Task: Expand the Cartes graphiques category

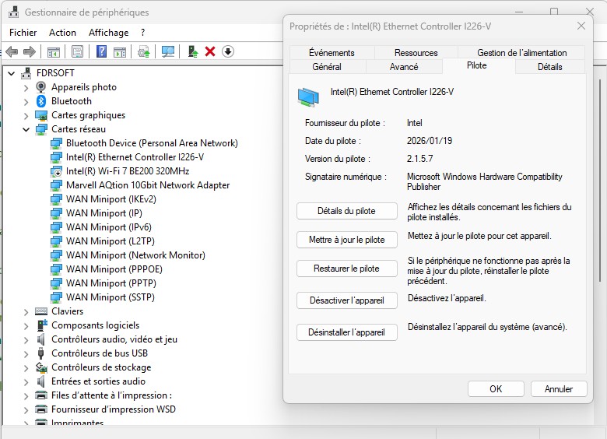Action: (x=26, y=115)
